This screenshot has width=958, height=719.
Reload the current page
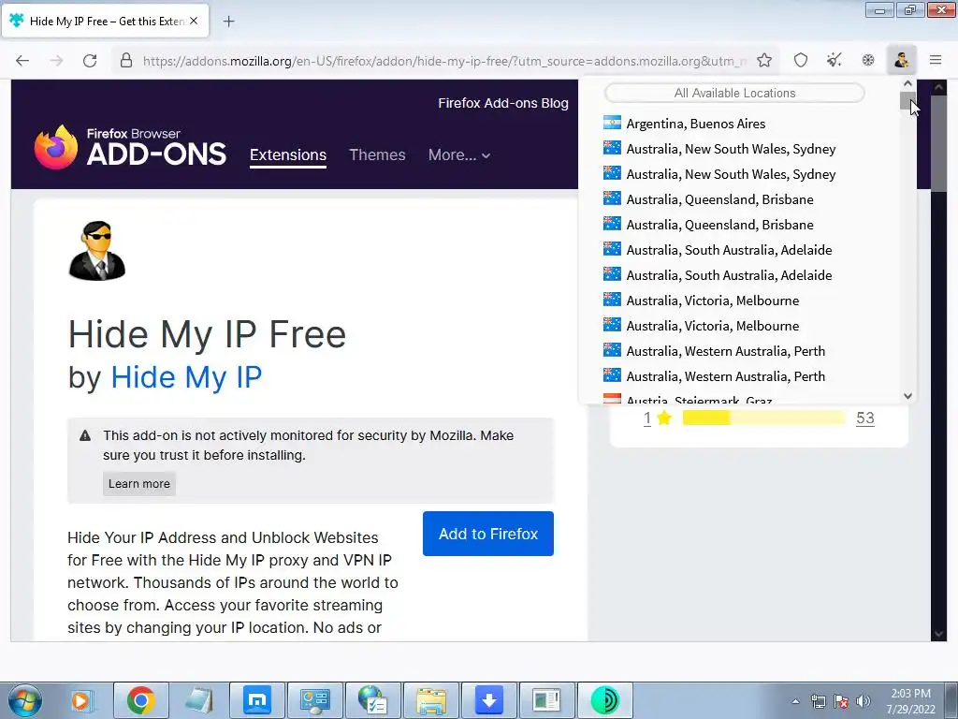tap(90, 61)
